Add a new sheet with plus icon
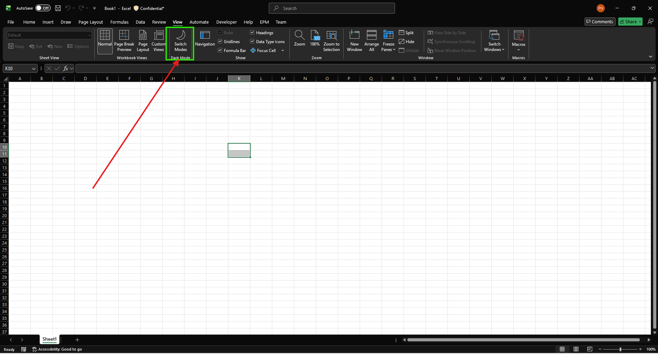658x354 pixels. (77, 340)
